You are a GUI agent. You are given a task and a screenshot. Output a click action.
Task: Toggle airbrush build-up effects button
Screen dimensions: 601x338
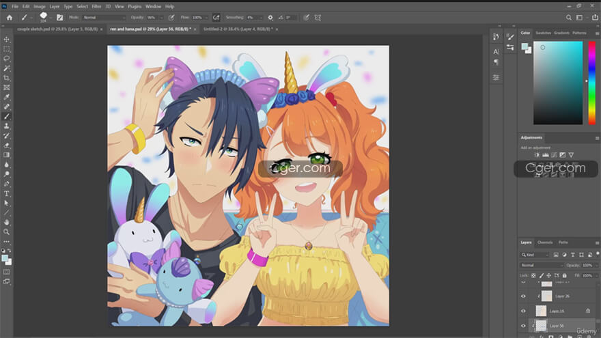[216, 18]
